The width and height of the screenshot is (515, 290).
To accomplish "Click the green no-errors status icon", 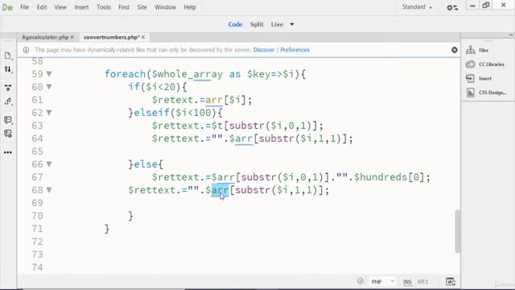I will (360, 281).
